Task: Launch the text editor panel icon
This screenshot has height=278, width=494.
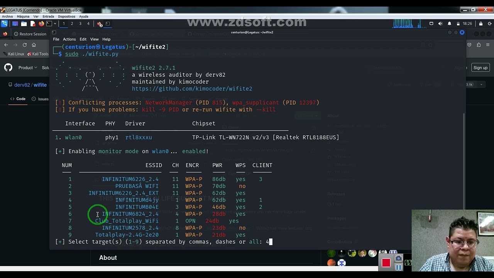Action: pyautogui.click(x=33, y=24)
